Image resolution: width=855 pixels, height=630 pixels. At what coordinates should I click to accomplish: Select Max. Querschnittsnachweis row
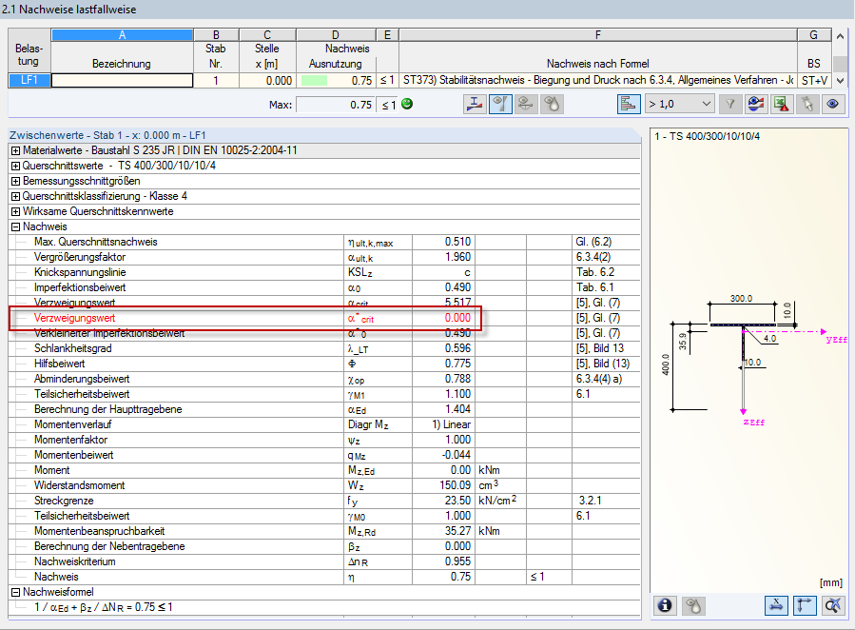[x=324, y=242]
